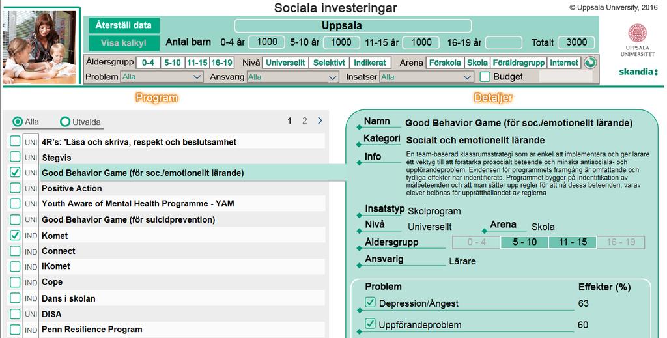The width and height of the screenshot is (667, 338).
Task: Select the Positive Action program row
Action: click(x=183, y=188)
